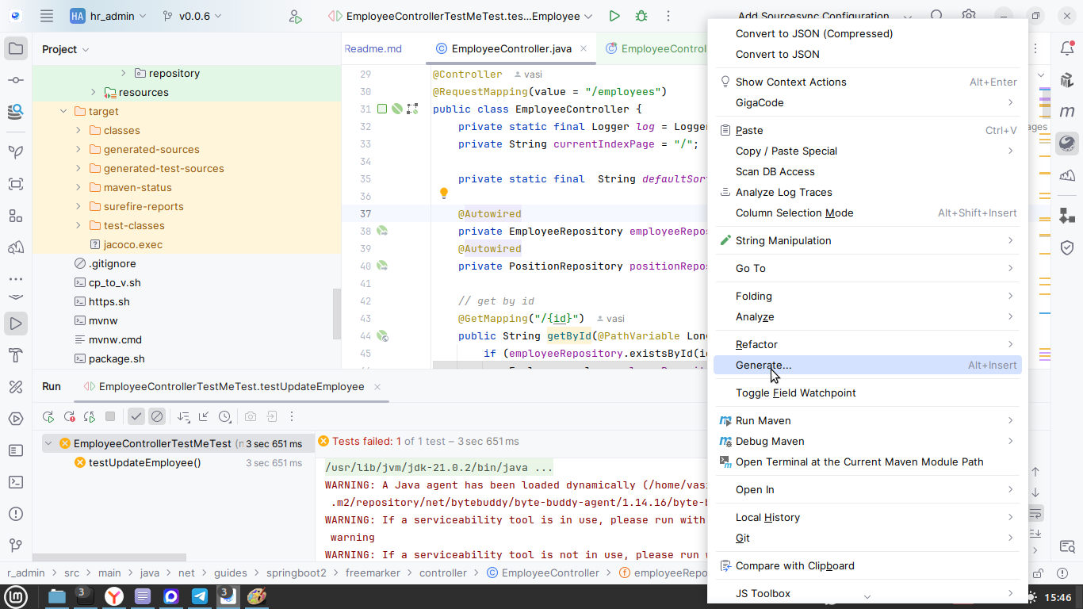Open the Refactor submenu

click(x=867, y=344)
